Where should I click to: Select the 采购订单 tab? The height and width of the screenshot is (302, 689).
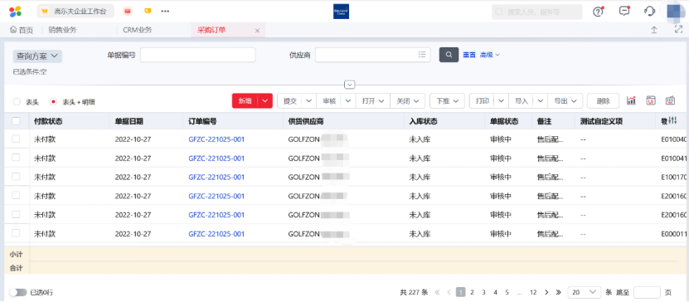click(211, 30)
